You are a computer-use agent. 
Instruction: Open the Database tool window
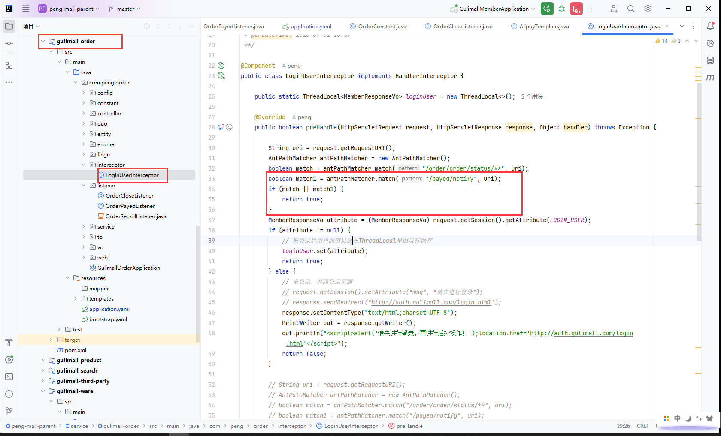click(710, 60)
